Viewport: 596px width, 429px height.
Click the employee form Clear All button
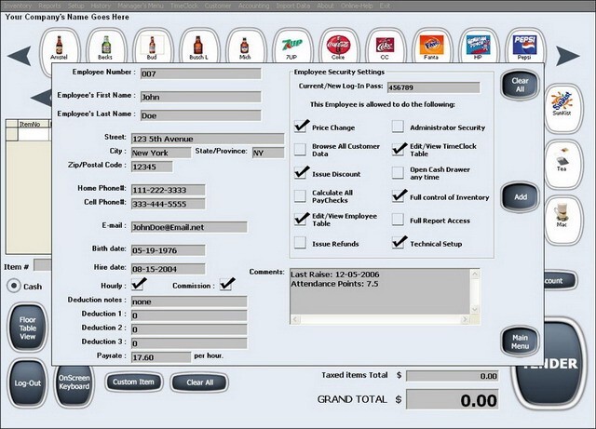click(520, 85)
